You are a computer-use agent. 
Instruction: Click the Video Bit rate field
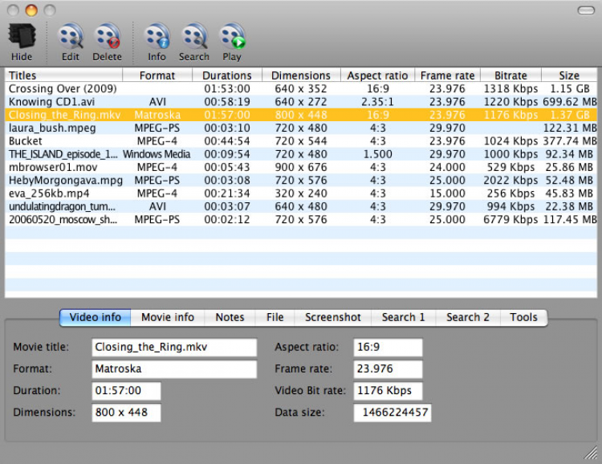[x=388, y=391]
